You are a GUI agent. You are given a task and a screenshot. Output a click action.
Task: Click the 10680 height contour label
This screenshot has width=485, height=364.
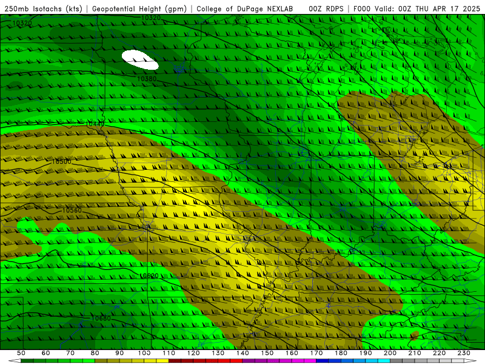101,318
